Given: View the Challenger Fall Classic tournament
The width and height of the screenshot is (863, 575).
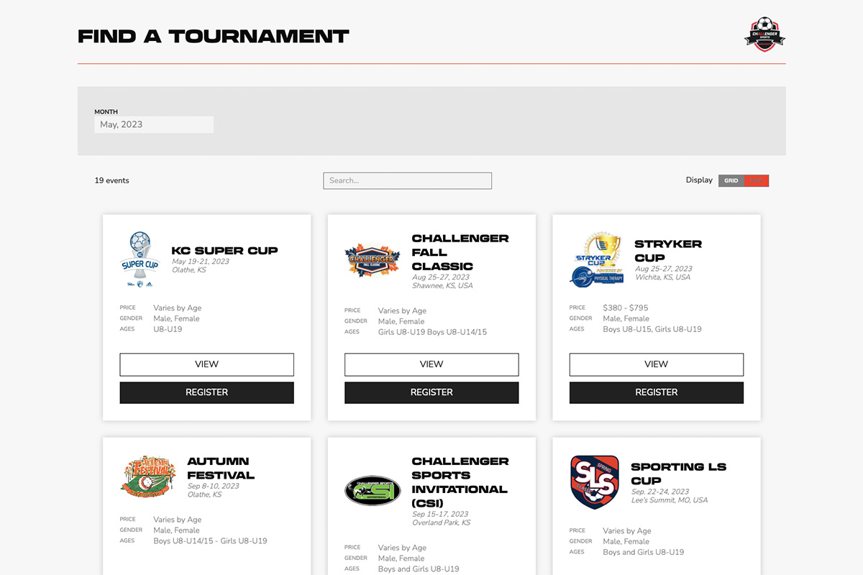Looking at the screenshot, I should pyautogui.click(x=431, y=364).
